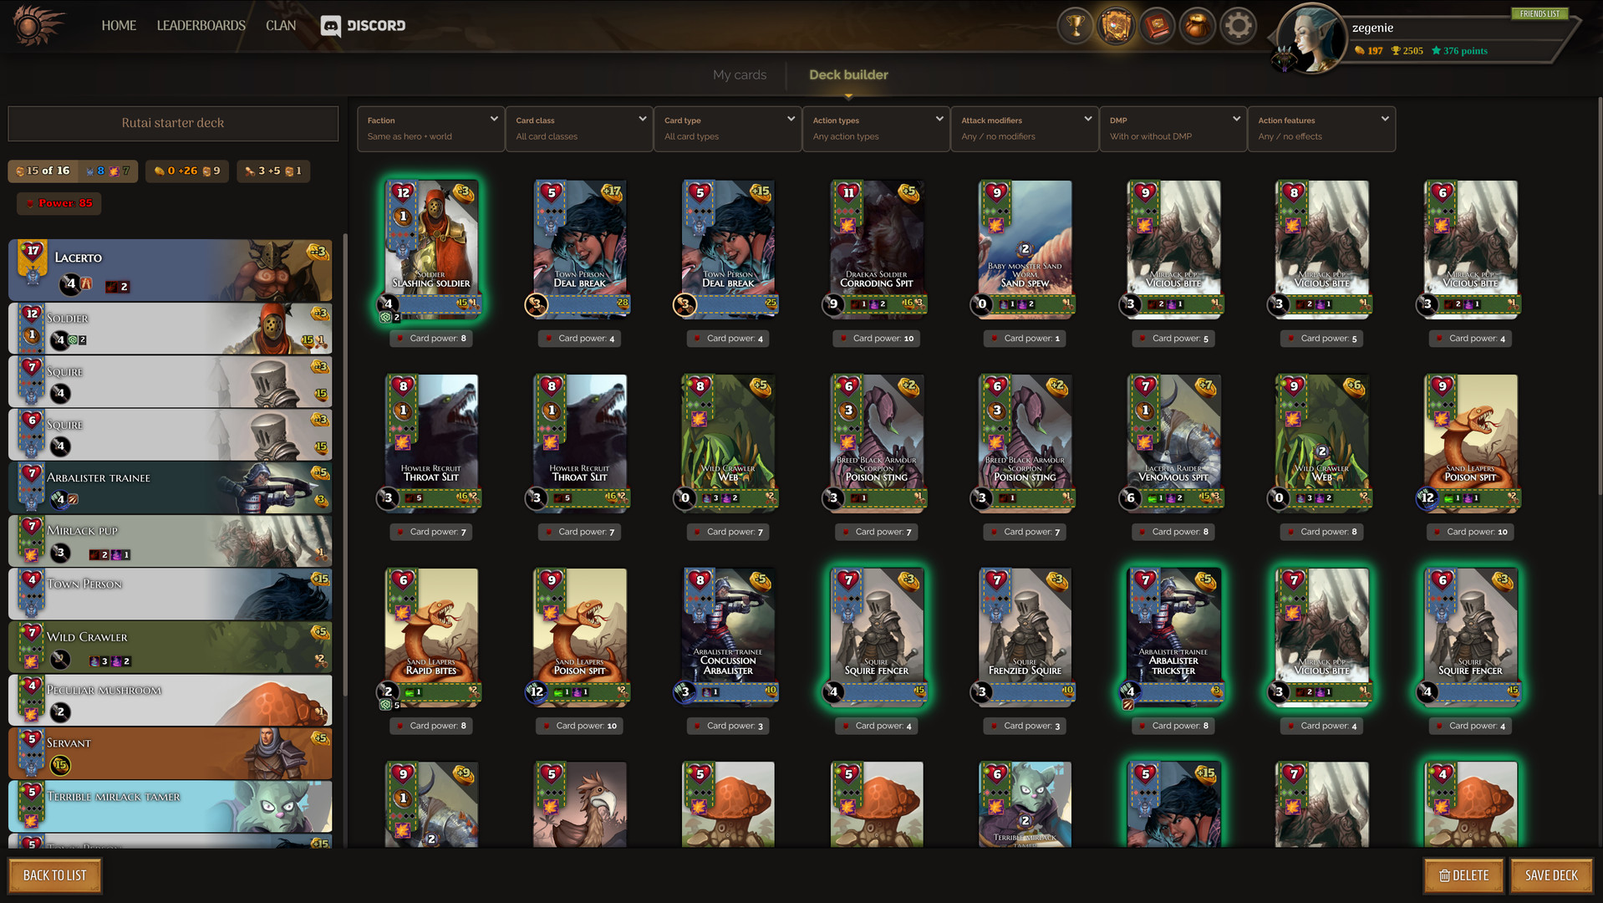1603x903 pixels.
Task: Select the highlighted card collection icon
Action: click(x=1117, y=26)
